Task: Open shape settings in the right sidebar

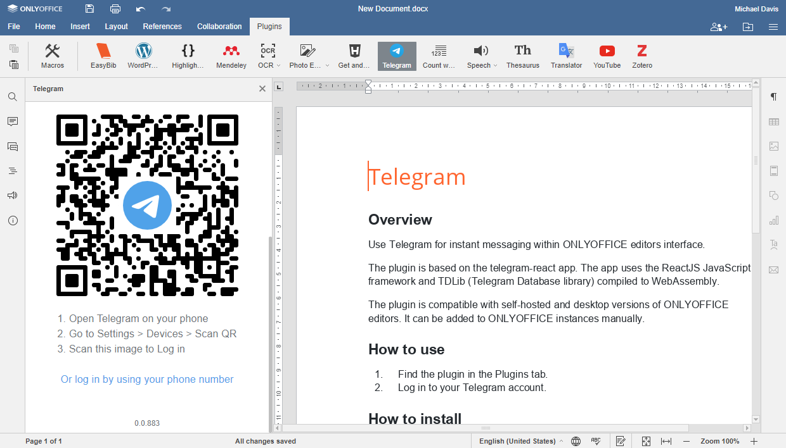Action: 773,196
